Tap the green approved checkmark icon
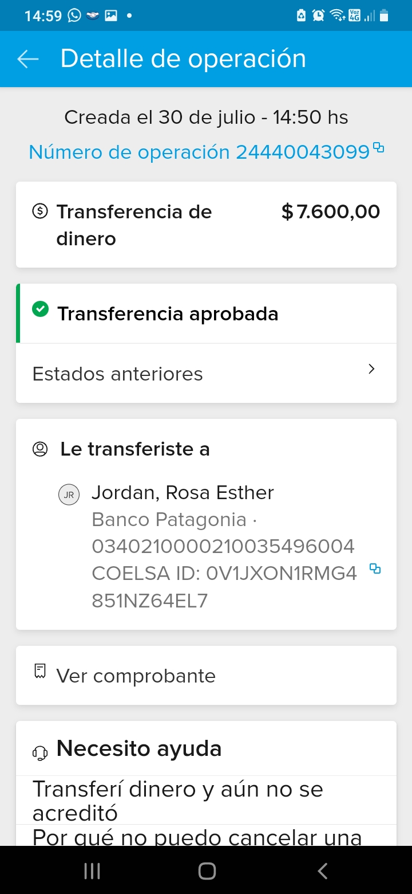 40,310
